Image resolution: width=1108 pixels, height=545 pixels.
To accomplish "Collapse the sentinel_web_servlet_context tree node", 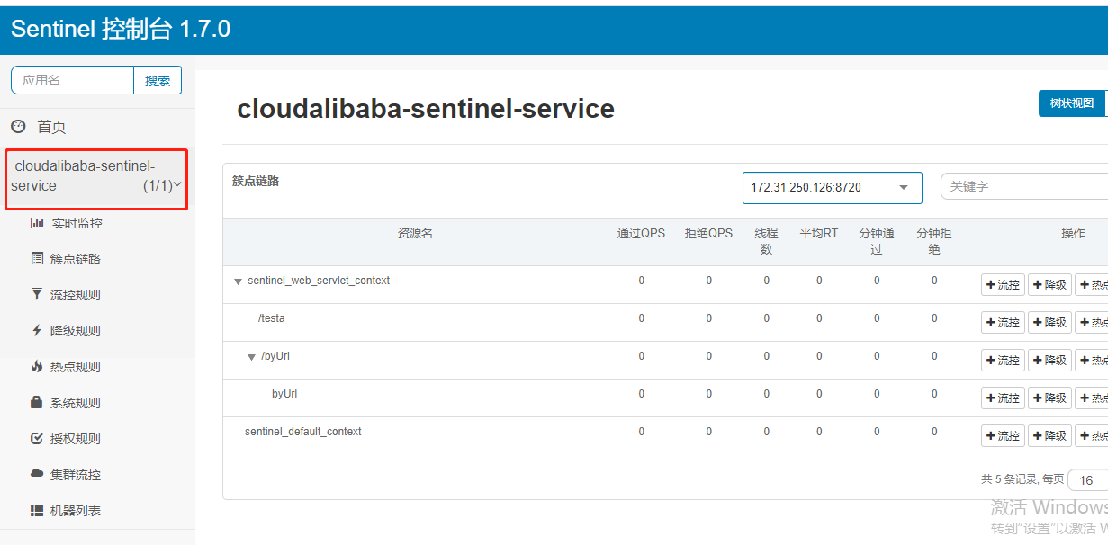I will coord(238,281).
